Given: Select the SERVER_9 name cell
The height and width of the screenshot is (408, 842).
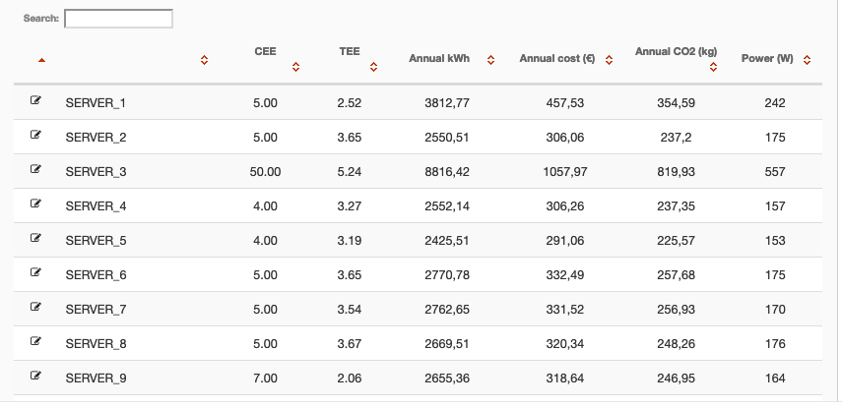Looking at the screenshot, I should pos(97,379).
